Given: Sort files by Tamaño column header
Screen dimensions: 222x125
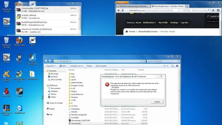Looking at the screenshot, I should tap(141, 70).
